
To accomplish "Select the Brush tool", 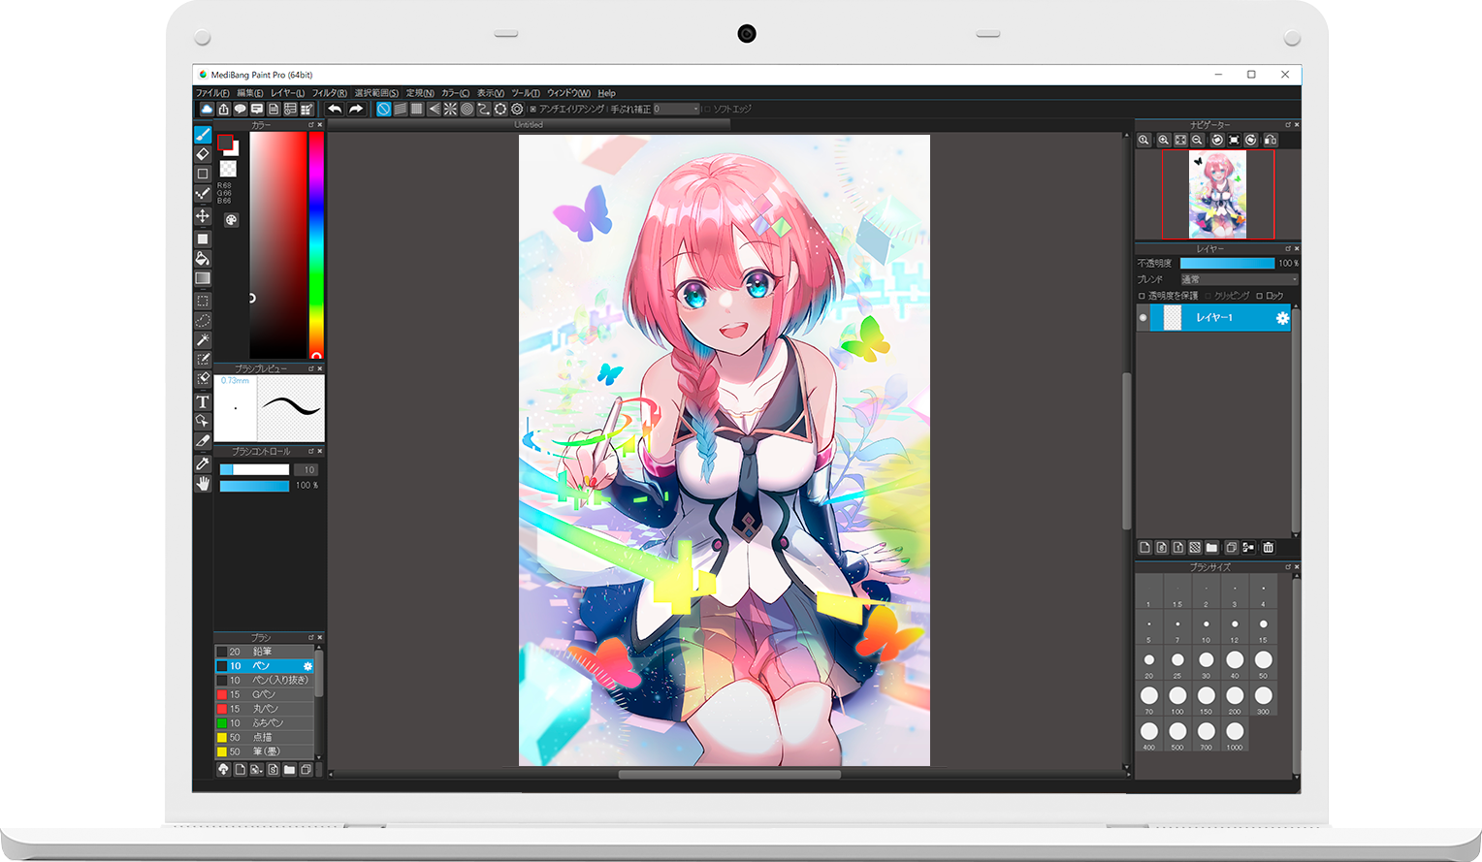I will pos(203,135).
